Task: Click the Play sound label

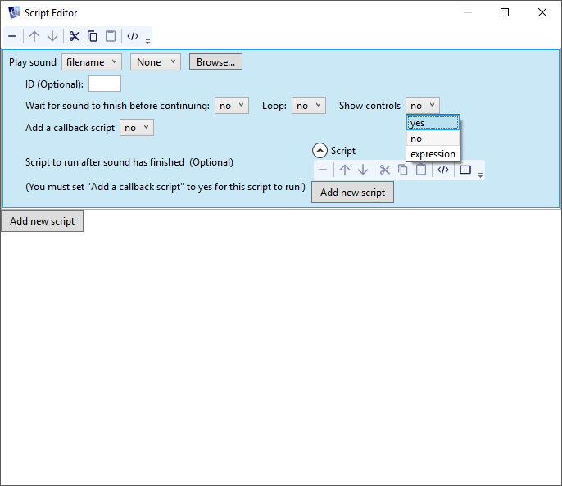Action: pyautogui.click(x=33, y=62)
